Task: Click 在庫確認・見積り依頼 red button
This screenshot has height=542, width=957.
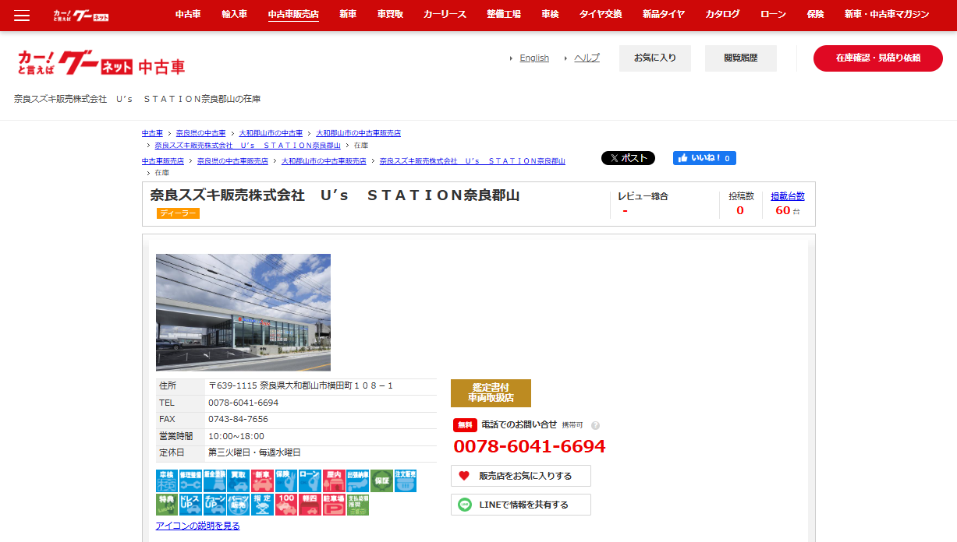Action: click(878, 58)
